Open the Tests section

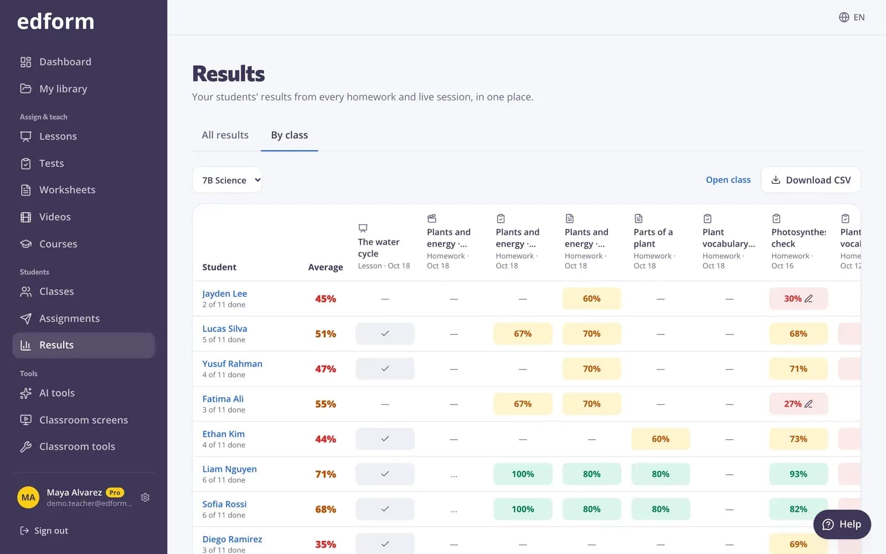point(84,163)
